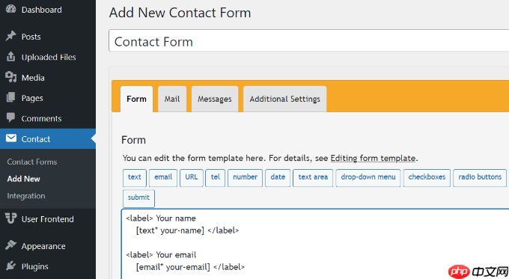Insert a checkboxes tag
Screen dimensions: 509x279
coord(427,177)
